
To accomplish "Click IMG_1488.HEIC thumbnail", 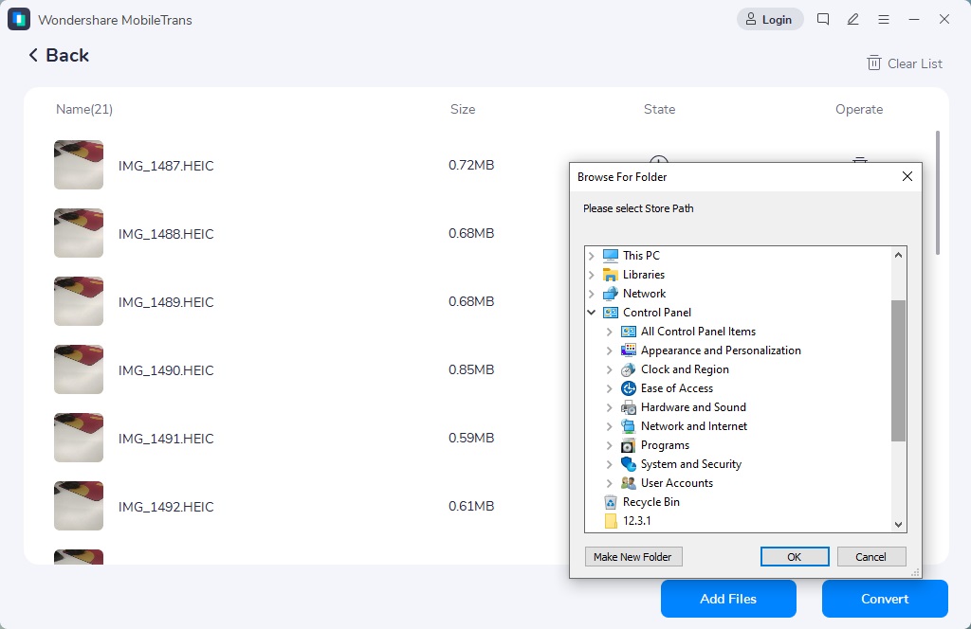I will point(79,232).
